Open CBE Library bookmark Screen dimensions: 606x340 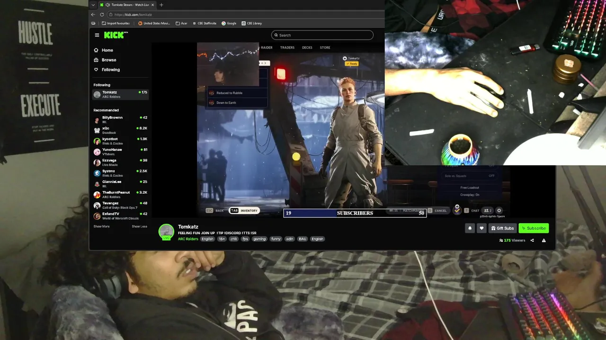251,23
